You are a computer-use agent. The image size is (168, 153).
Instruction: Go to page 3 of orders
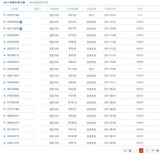coord(146,151)
